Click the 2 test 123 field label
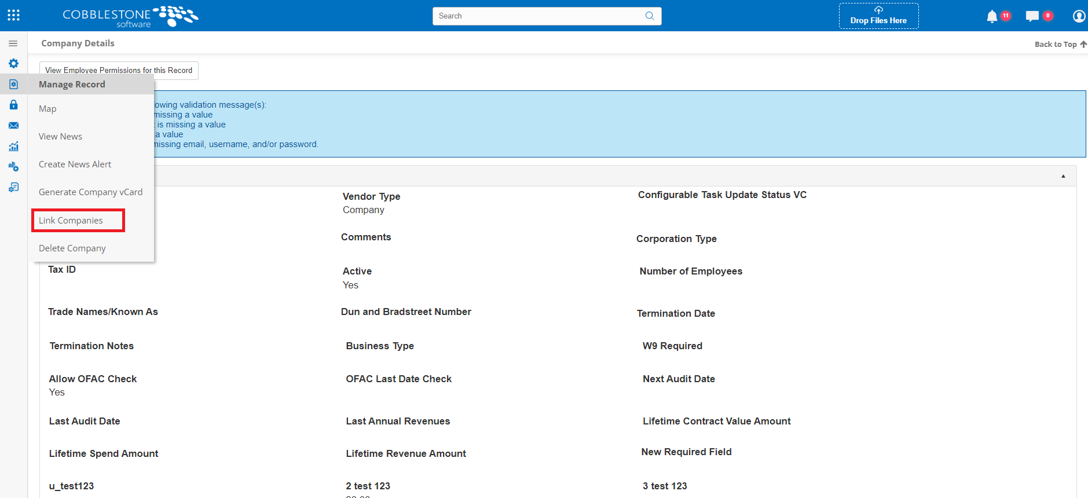 pyautogui.click(x=368, y=486)
